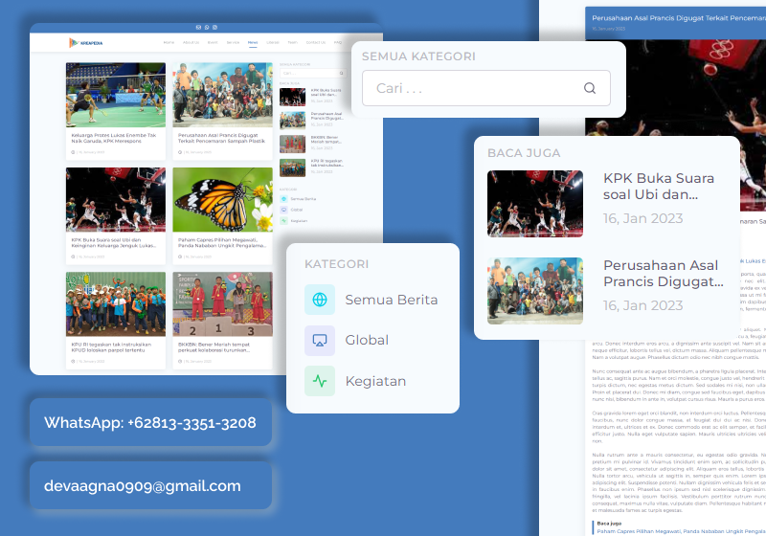Select 'Kegiatan' label in the large Kategori card

(375, 381)
